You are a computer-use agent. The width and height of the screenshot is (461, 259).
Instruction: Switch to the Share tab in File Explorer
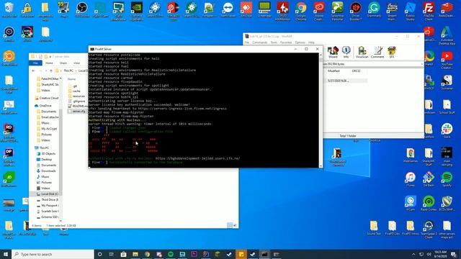pyautogui.click(x=63, y=63)
